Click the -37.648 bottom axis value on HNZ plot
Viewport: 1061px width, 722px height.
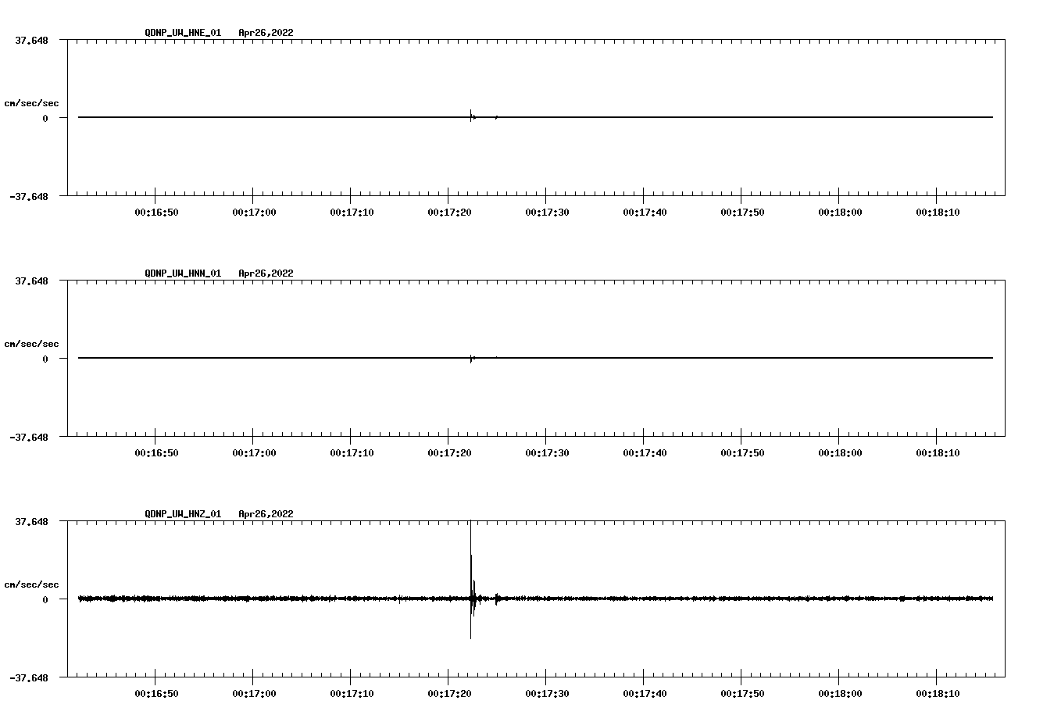tap(29, 678)
